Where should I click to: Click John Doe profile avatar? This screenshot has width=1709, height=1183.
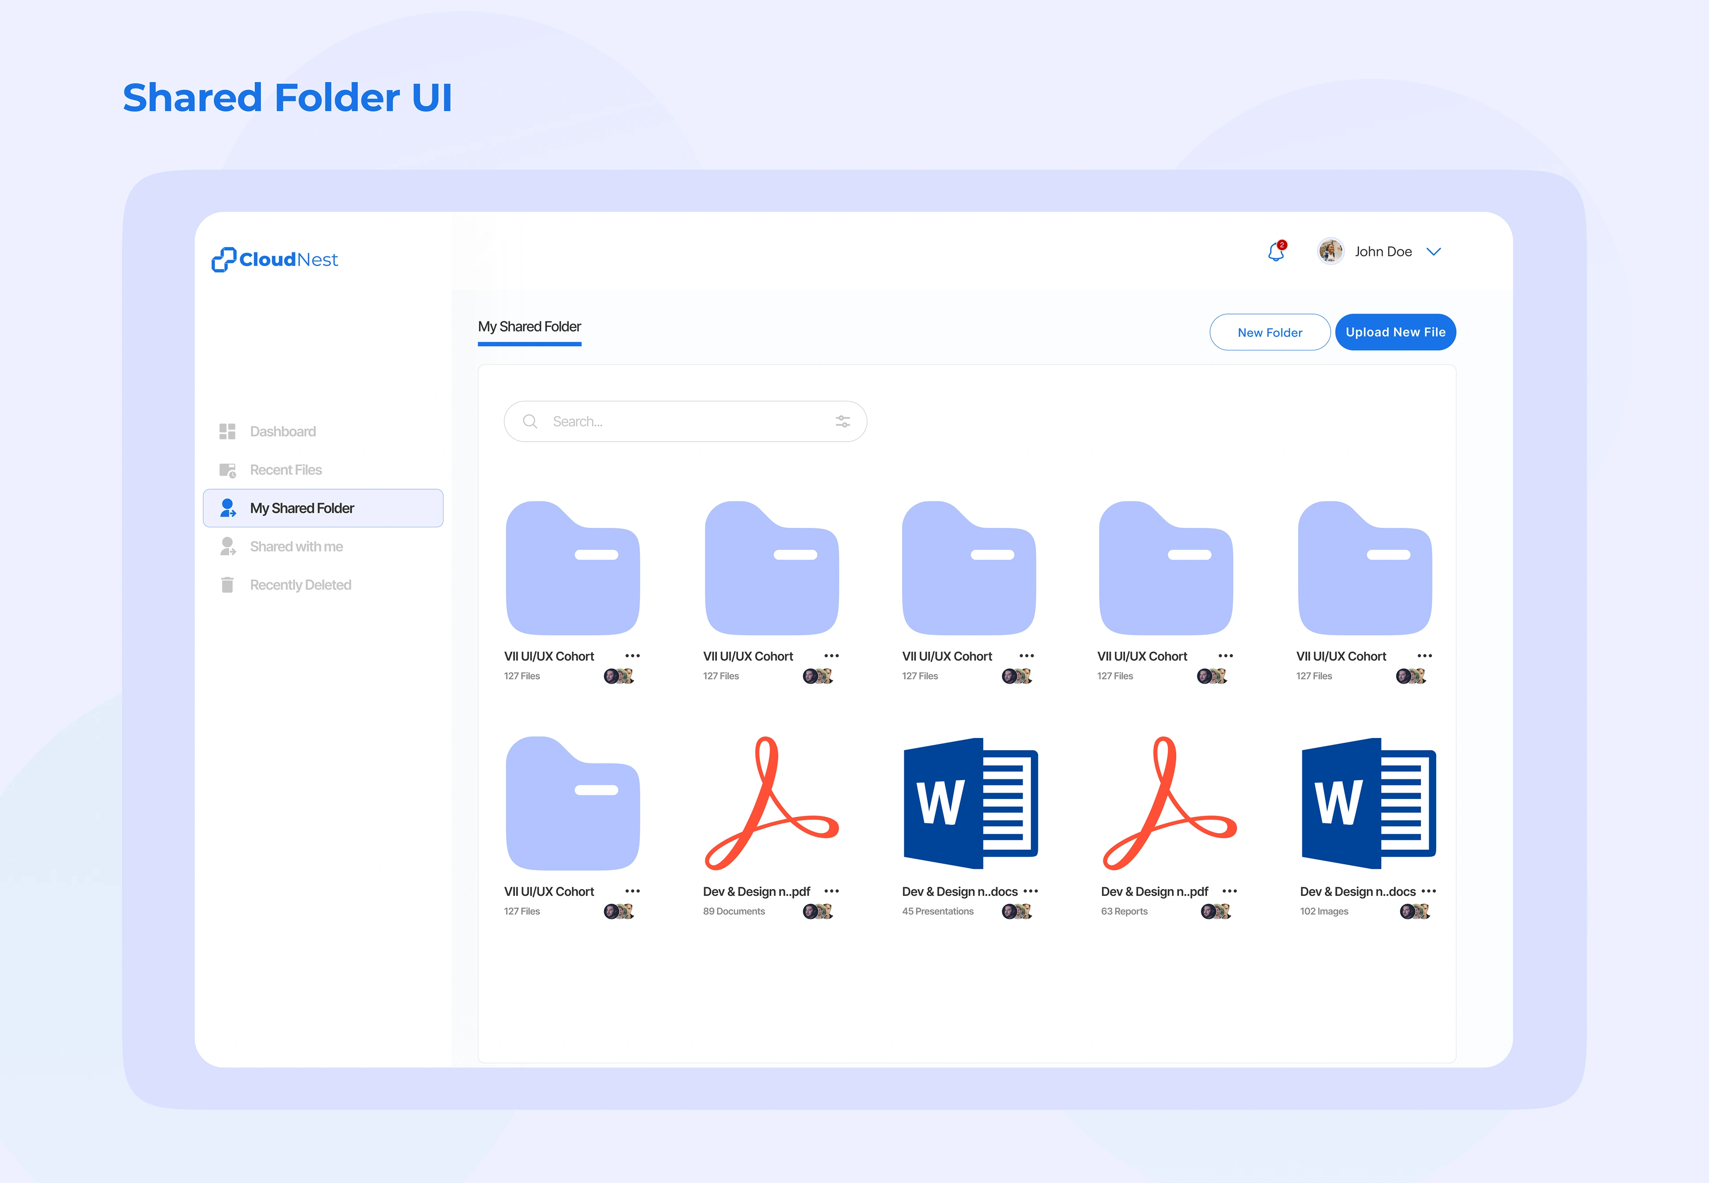(x=1330, y=251)
